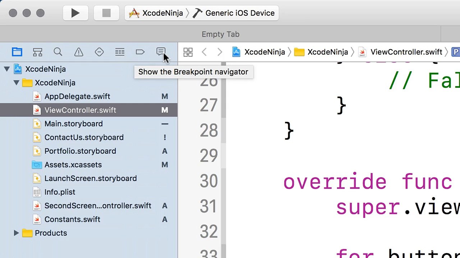Viewport: 460px width, 258px height.
Task: Show the Report navigator icon
Action: pyautogui.click(x=161, y=52)
